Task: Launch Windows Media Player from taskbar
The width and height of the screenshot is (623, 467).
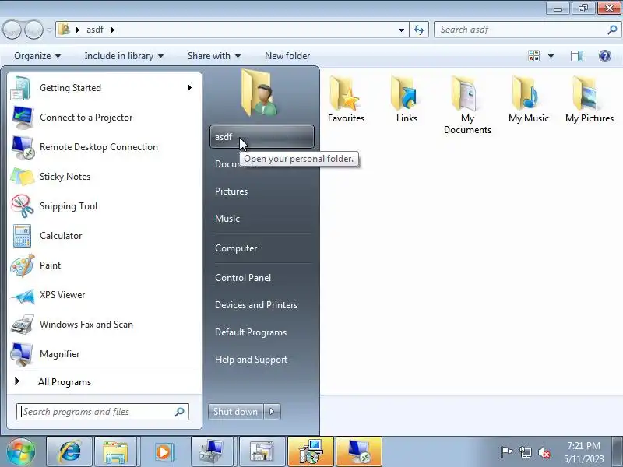Action: point(163,451)
